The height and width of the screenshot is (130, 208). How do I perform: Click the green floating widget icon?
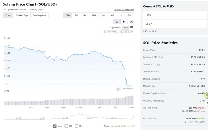coord(207,95)
